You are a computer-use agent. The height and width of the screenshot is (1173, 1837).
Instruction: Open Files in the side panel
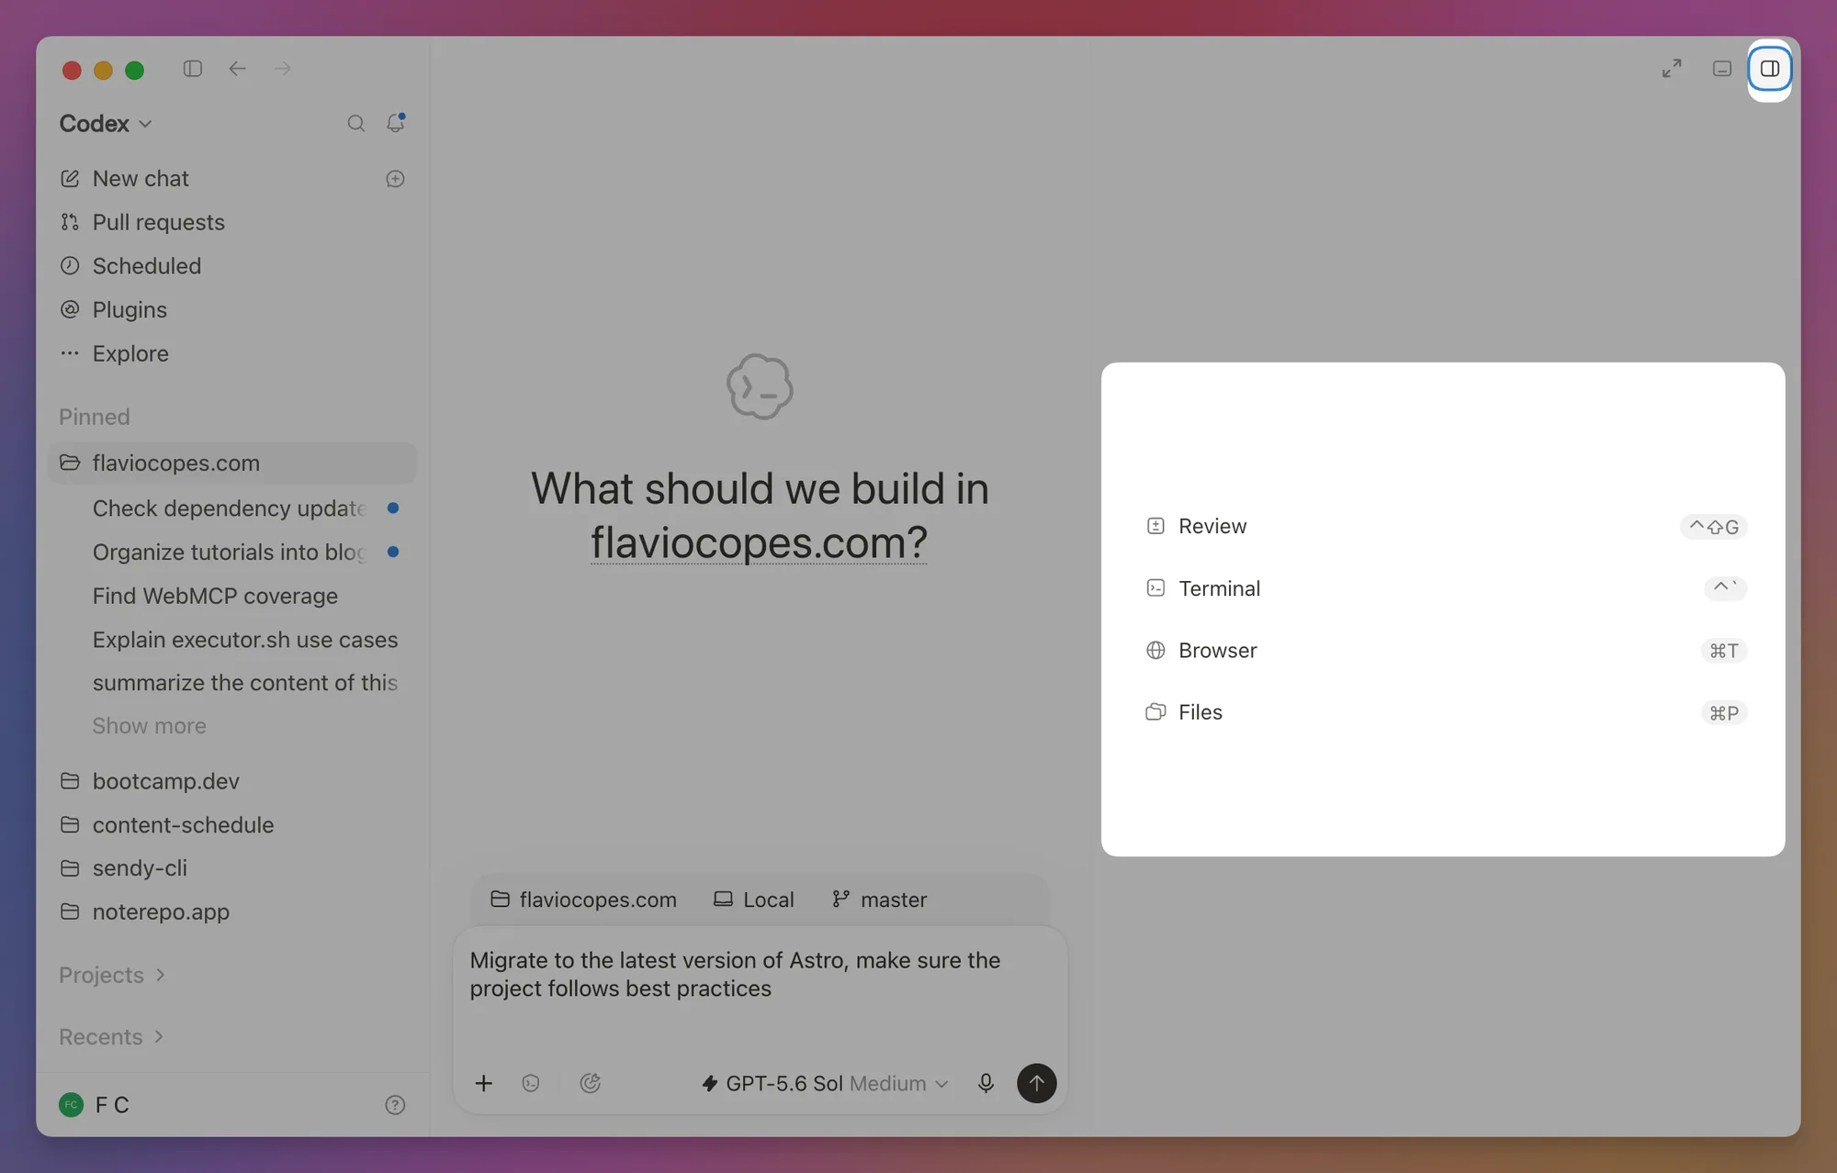1446,712
